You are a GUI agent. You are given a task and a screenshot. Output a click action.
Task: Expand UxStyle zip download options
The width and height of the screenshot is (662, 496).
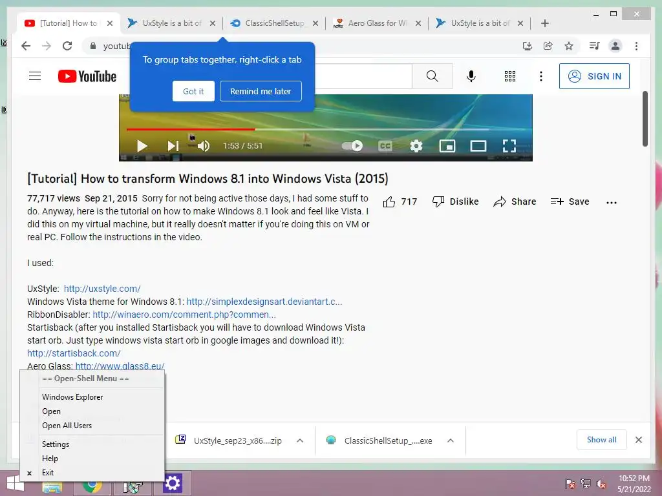tap(300, 440)
